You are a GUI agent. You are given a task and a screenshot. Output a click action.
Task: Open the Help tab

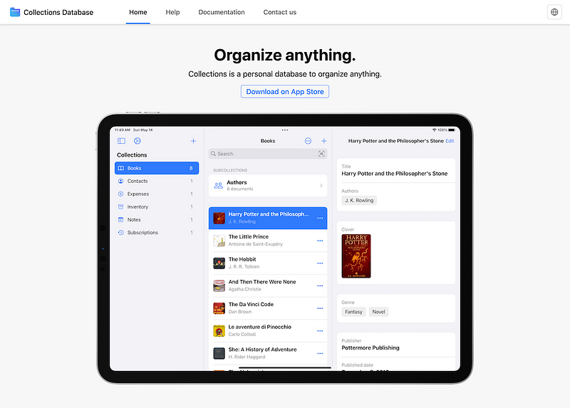pyautogui.click(x=172, y=12)
